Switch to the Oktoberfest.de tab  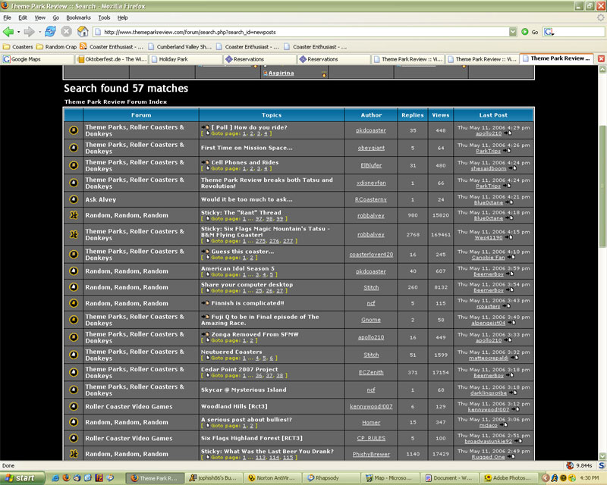(x=112, y=59)
